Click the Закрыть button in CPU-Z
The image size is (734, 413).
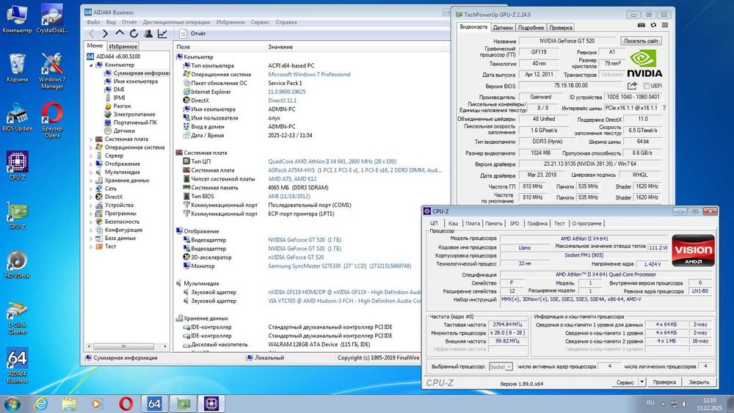(x=699, y=382)
